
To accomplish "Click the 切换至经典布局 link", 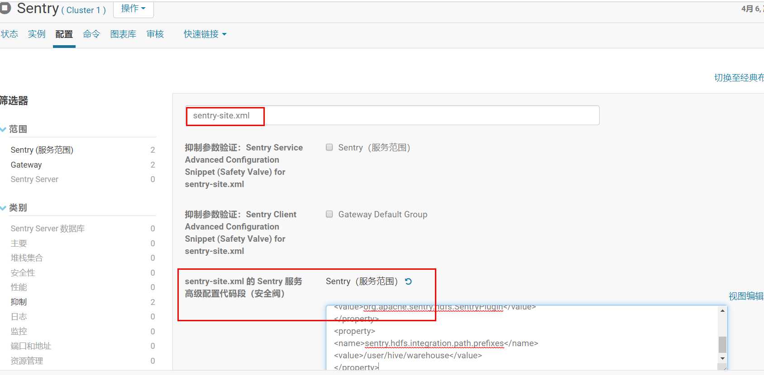I will [739, 78].
